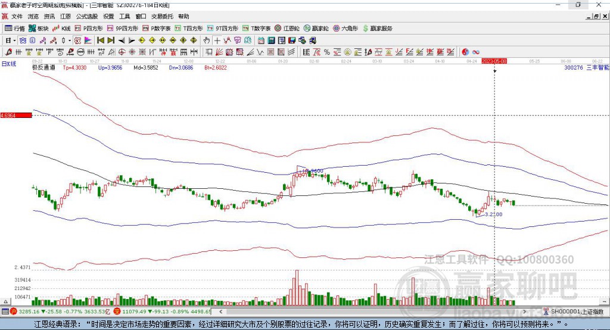
Task: Open the 江恩 menu
Action: [x=66, y=16]
